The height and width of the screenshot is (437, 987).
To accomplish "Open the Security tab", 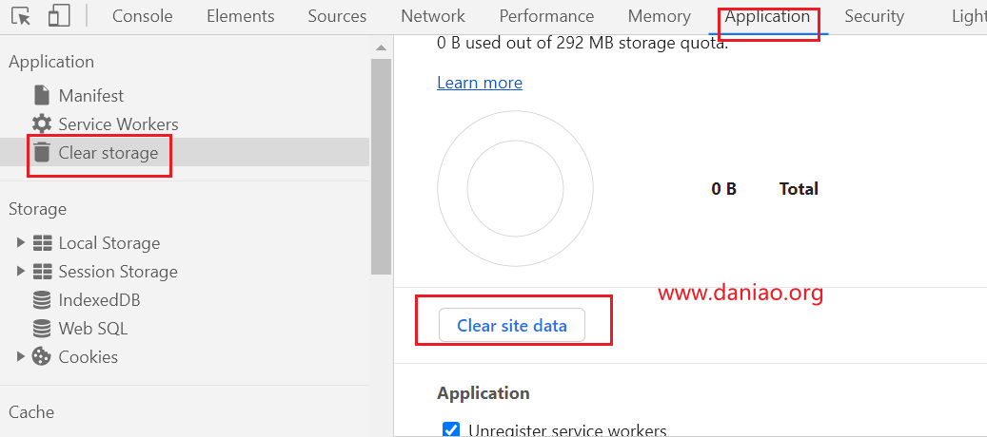I will pyautogui.click(x=874, y=16).
